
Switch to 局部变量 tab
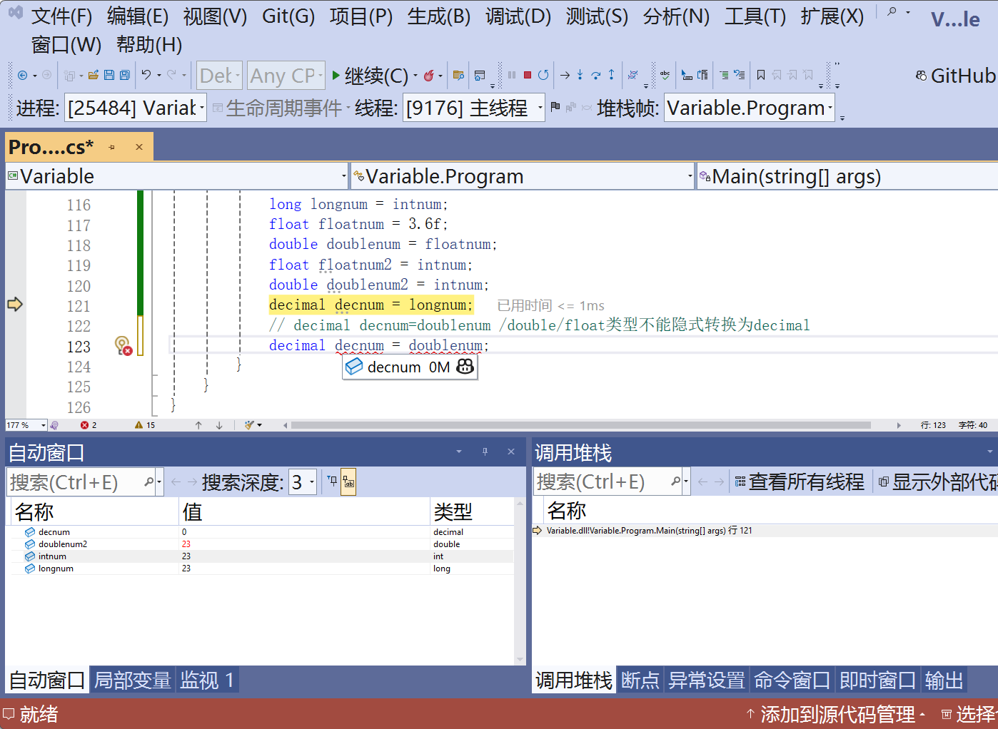[x=133, y=680]
